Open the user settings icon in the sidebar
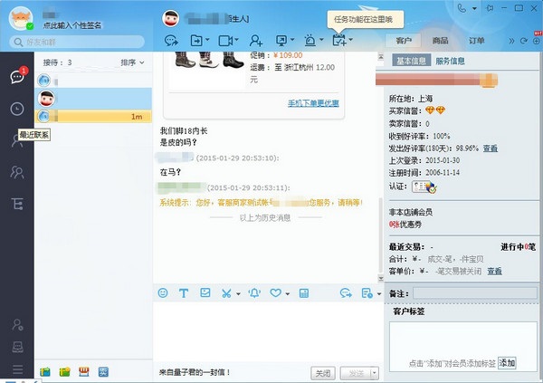 click(17, 324)
